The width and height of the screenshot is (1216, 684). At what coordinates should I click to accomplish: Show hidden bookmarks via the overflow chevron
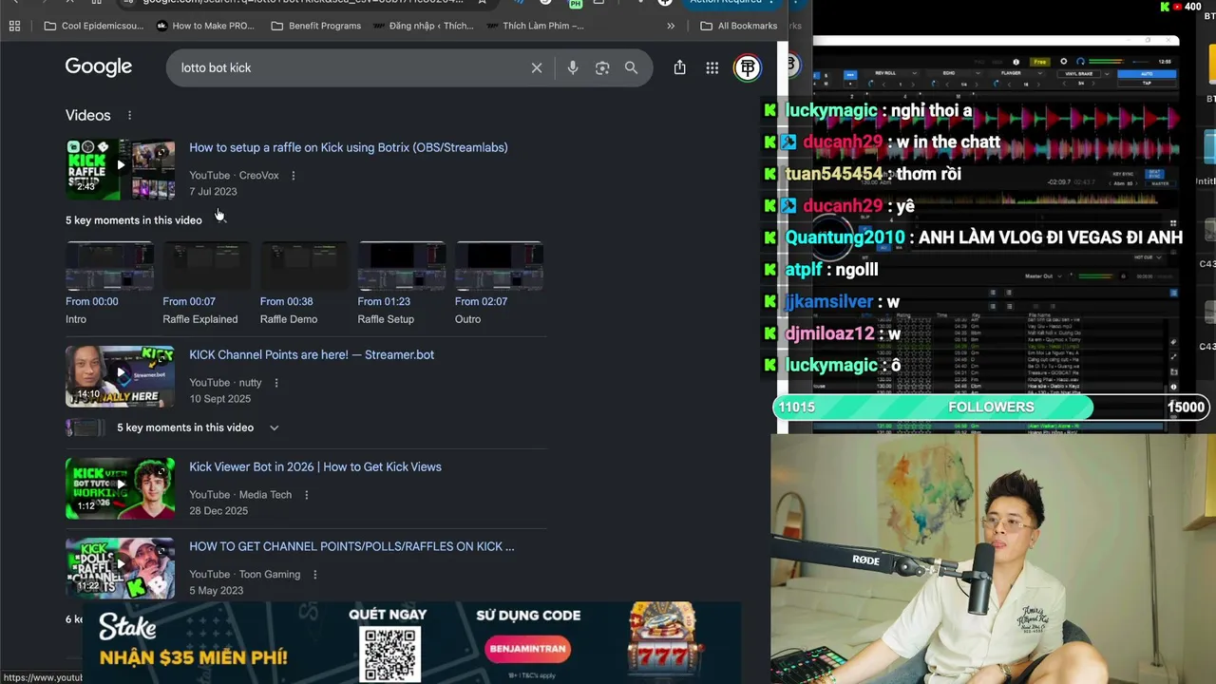pyautogui.click(x=671, y=26)
